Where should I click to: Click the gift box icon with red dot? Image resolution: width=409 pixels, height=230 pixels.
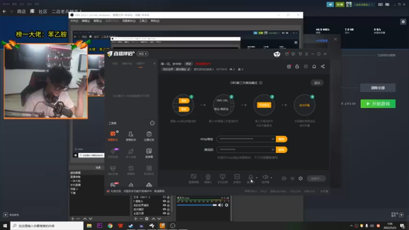click(289, 66)
